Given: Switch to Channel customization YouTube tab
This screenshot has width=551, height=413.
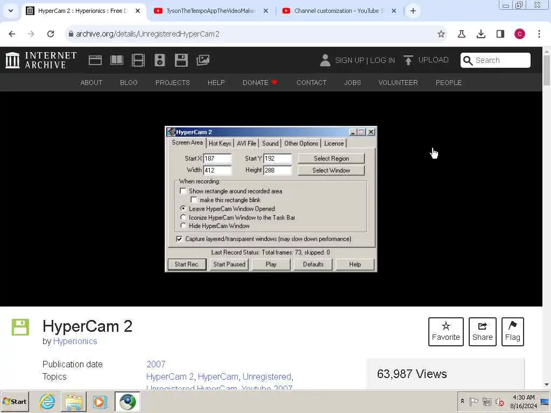Looking at the screenshot, I should pos(339,11).
